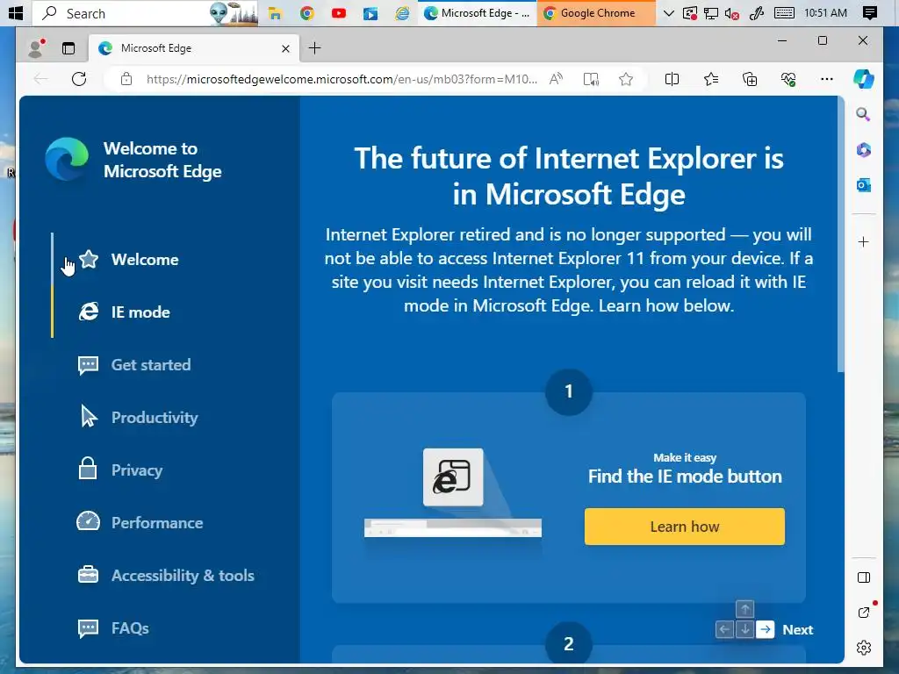Go to Productivity section
The image size is (899, 674).
click(138, 417)
